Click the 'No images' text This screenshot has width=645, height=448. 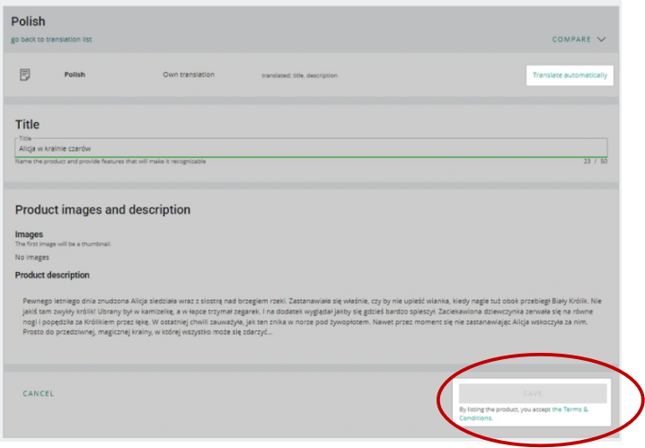point(32,258)
